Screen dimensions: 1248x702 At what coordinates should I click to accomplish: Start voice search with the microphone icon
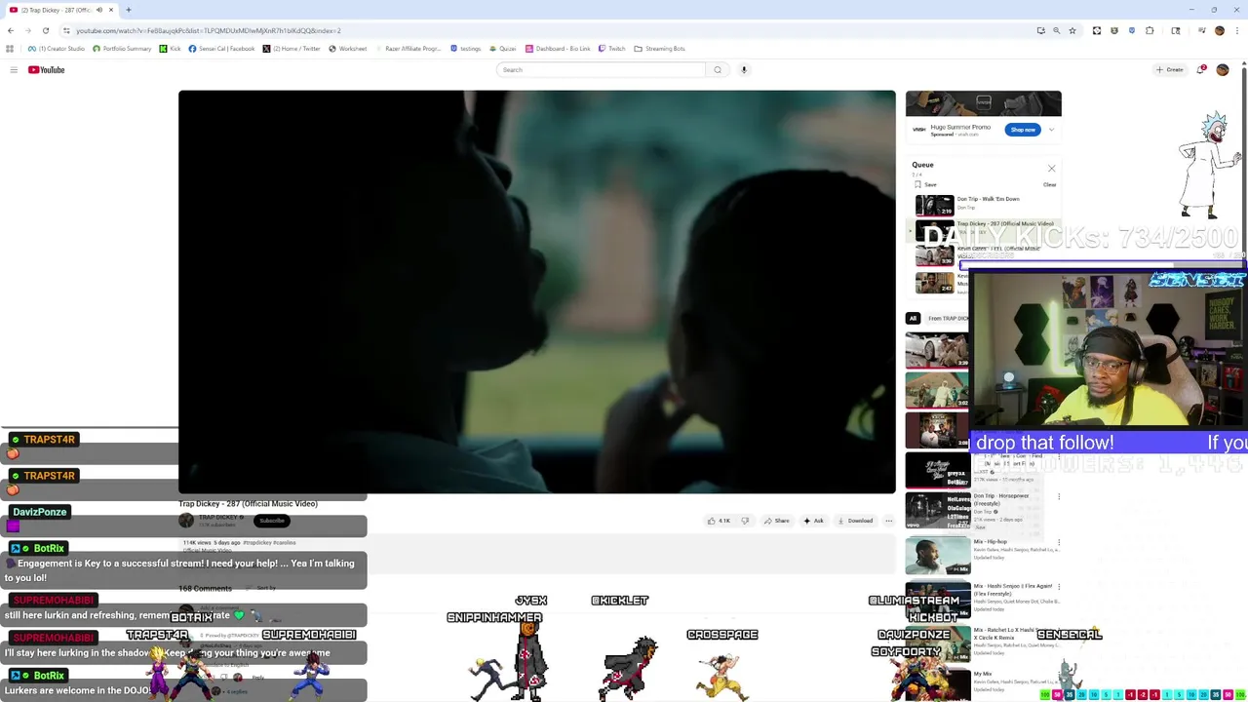click(744, 69)
